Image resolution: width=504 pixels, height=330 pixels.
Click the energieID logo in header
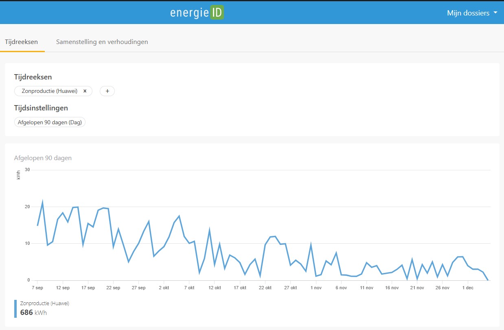197,13
